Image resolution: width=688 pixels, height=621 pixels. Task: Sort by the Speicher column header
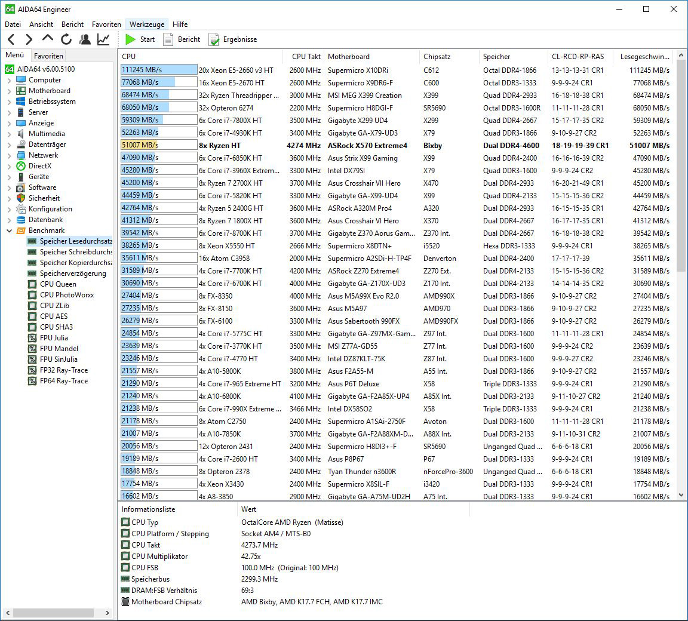514,57
